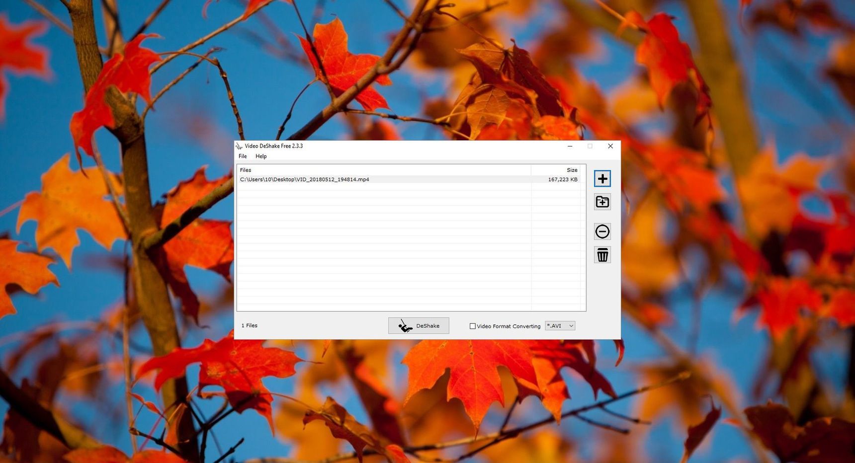
Task: Remove selected file with minus icon
Action: [x=602, y=231]
